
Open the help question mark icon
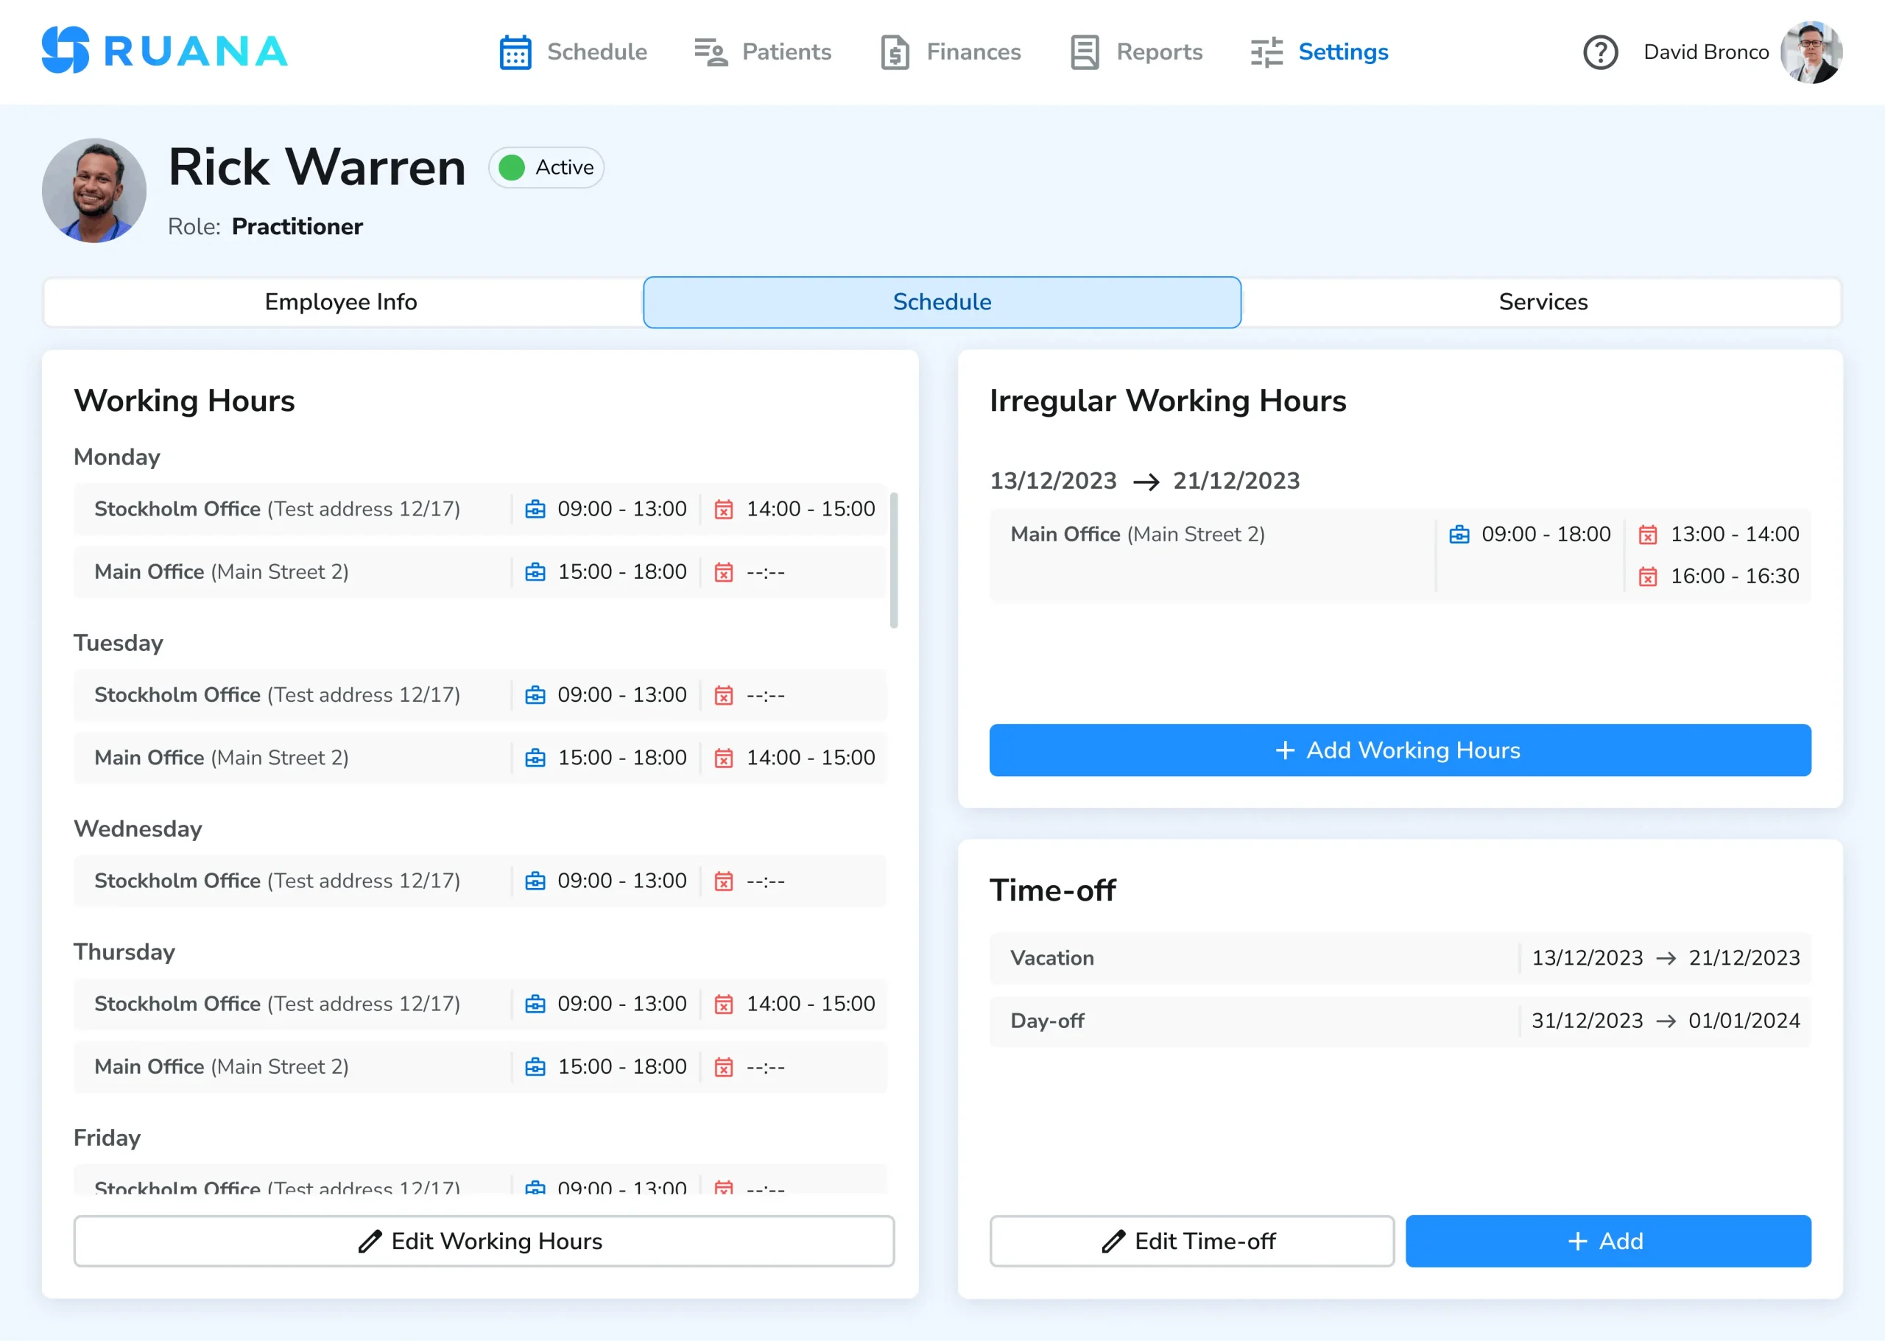(x=1600, y=52)
